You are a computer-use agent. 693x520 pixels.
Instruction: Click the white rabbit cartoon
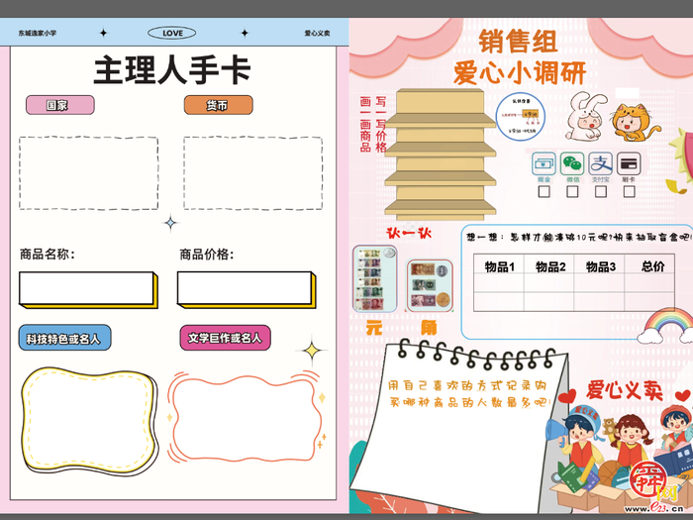(583, 119)
